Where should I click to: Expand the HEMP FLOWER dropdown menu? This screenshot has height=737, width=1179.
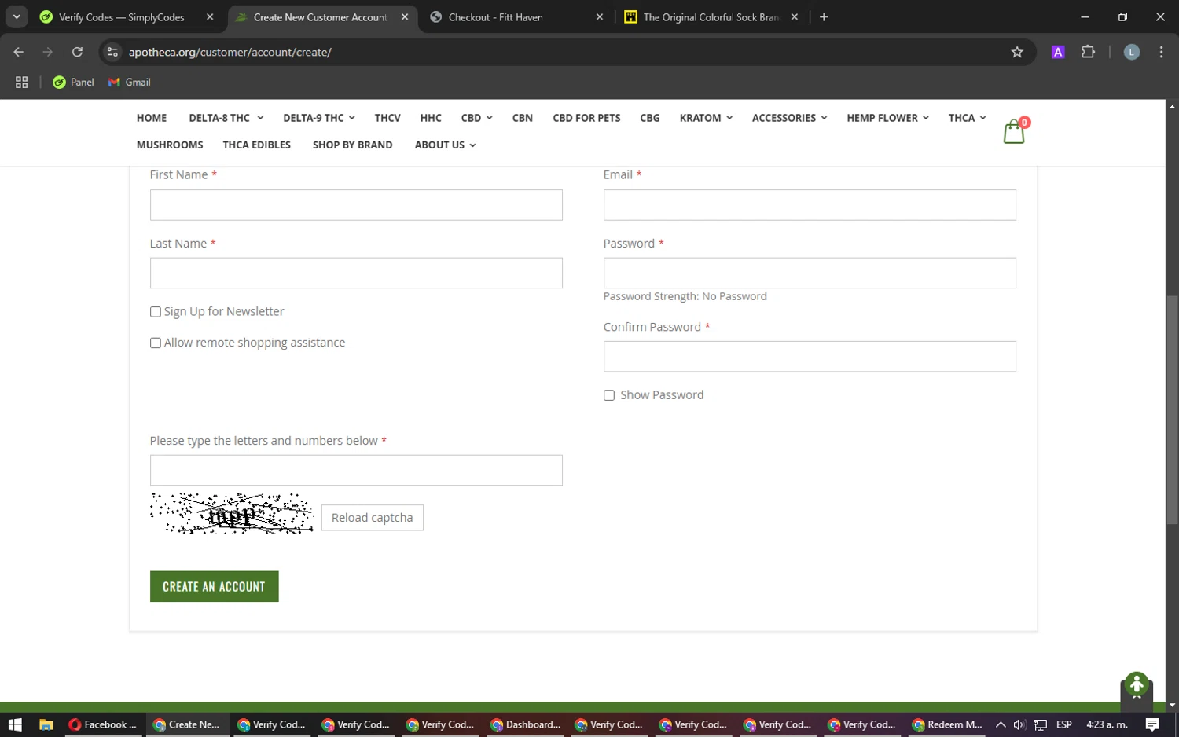[x=887, y=118]
